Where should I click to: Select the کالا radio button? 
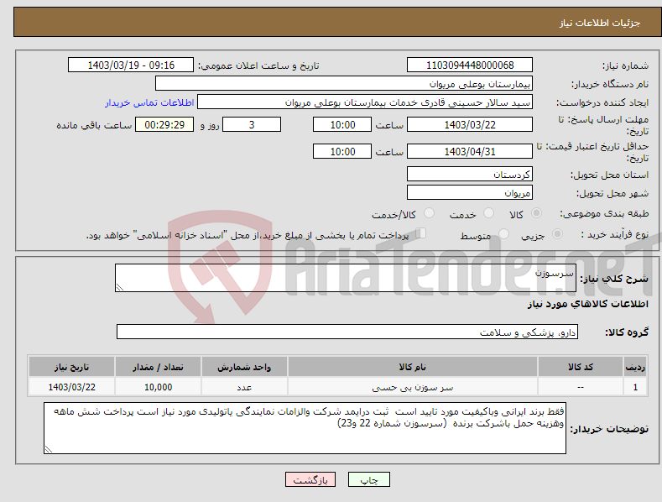(x=536, y=213)
